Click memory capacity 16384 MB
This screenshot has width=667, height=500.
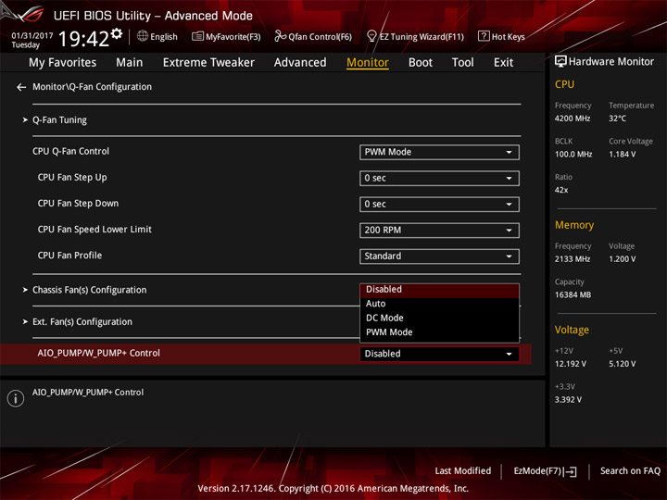point(573,295)
